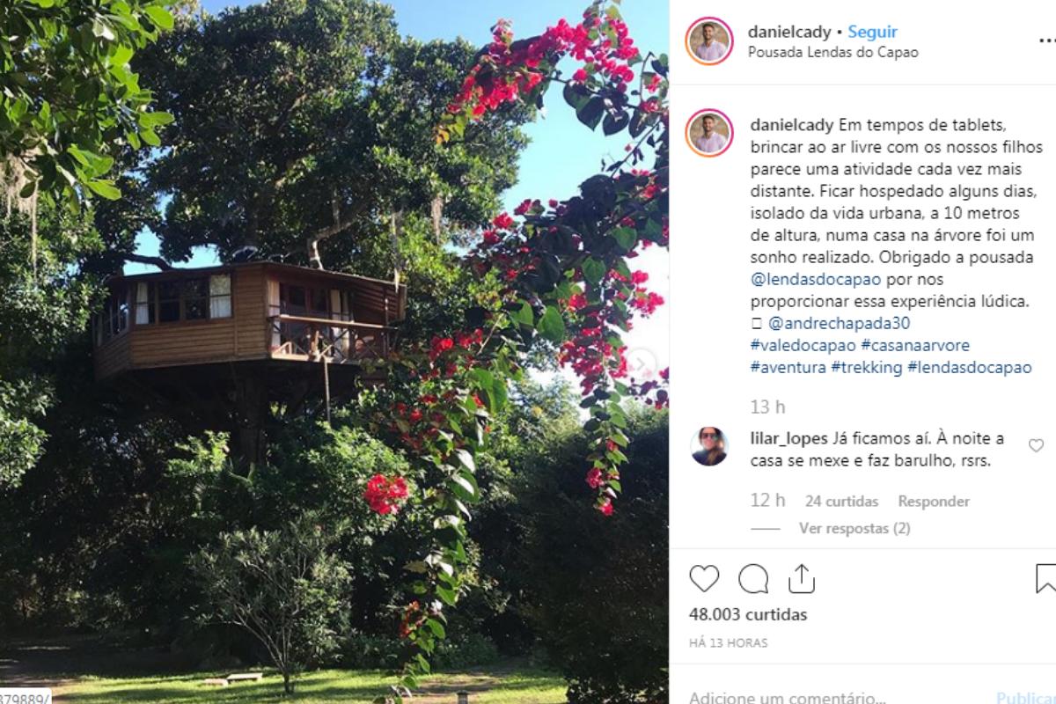Save post using the bookmark icon
This screenshot has width=1056, height=704.
1045,579
